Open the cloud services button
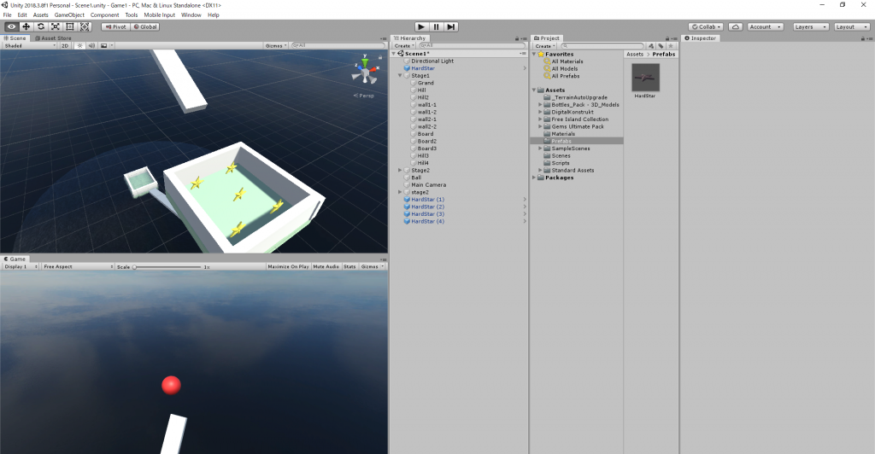The width and height of the screenshot is (875, 454). [736, 26]
